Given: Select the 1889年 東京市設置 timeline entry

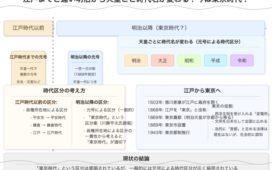Looking at the screenshot, I should click(x=167, y=125).
